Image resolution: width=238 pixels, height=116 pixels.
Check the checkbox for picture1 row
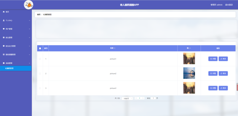coord(40,59)
